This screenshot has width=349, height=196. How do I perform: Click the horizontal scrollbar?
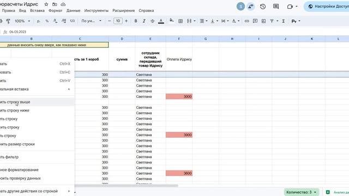tap(126, 186)
